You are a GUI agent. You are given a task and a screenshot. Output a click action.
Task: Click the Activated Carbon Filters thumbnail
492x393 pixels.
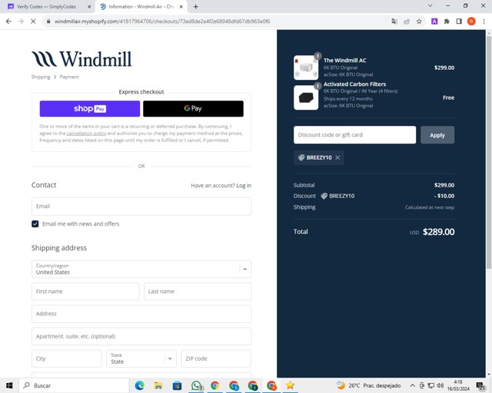point(306,97)
